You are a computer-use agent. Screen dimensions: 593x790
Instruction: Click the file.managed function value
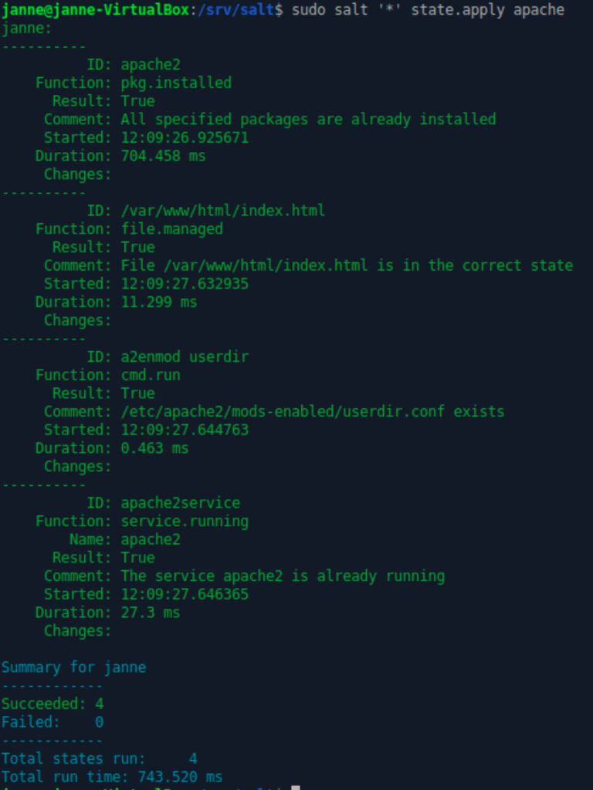coord(171,229)
